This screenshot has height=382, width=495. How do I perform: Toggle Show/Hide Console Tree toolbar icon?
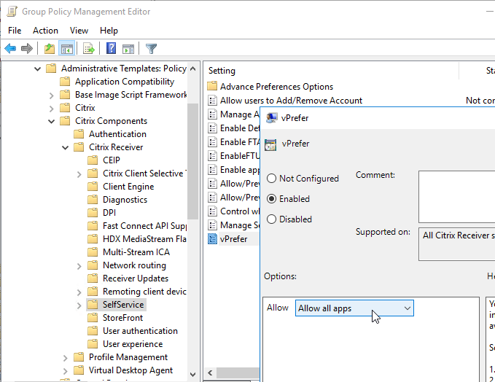coord(66,49)
